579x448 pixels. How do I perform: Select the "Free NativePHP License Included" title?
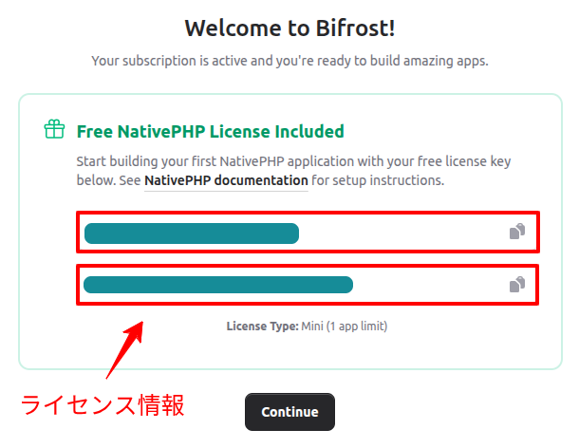pos(210,131)
